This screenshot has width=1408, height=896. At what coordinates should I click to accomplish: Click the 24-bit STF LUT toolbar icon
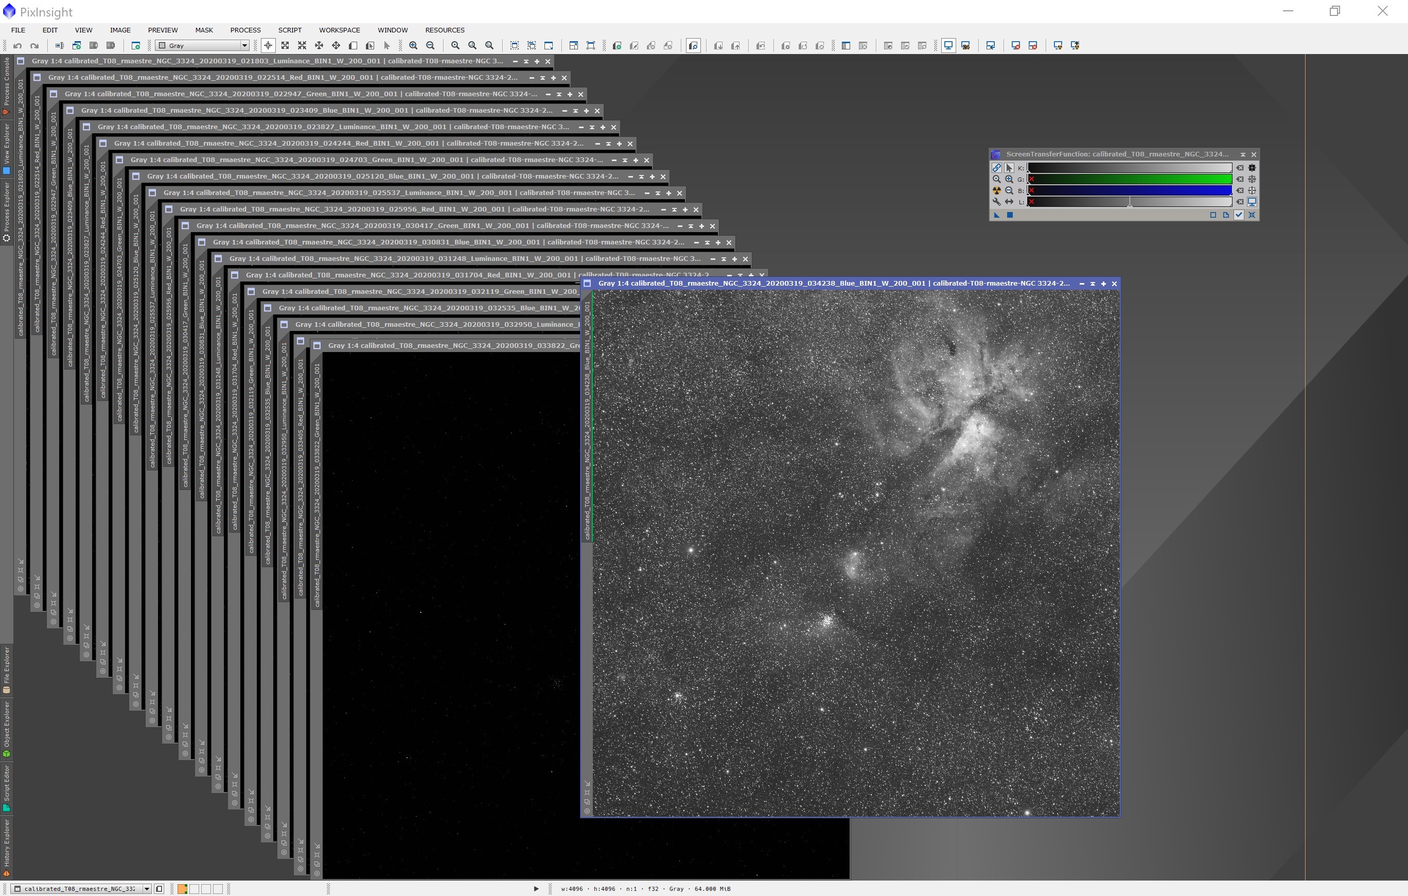966,46
